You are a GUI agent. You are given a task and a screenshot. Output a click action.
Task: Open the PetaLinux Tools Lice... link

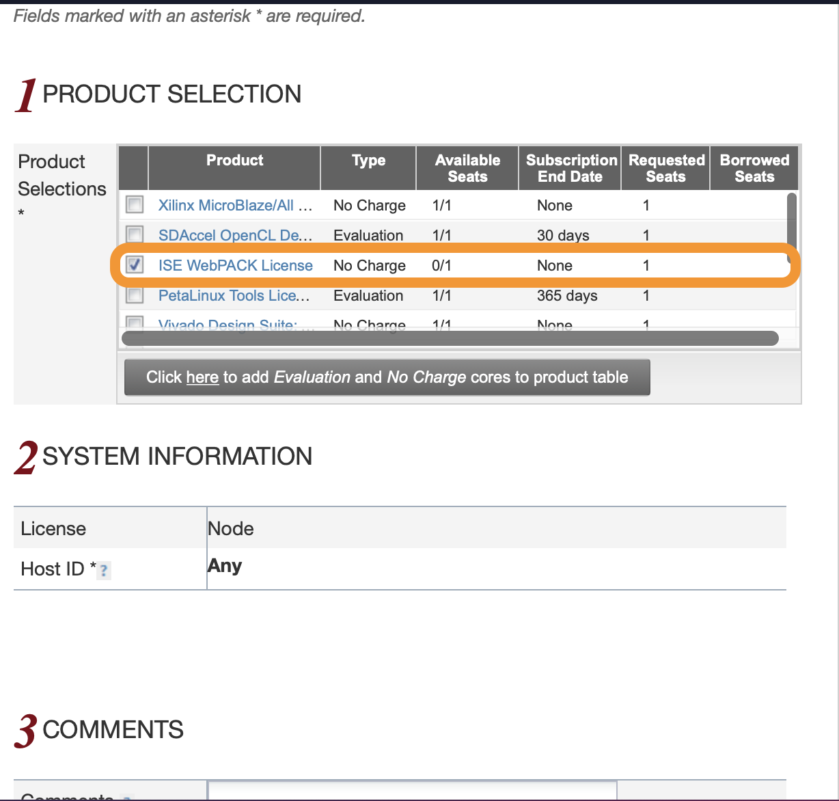click(x=234, y=295)
